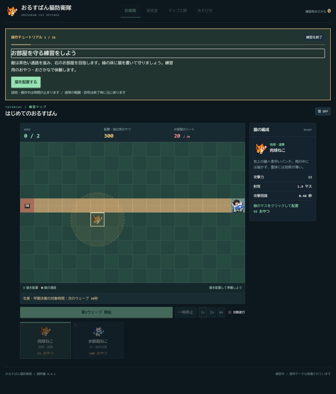Click the 猫を配置する button
The image size is (336, 394).
26,82
